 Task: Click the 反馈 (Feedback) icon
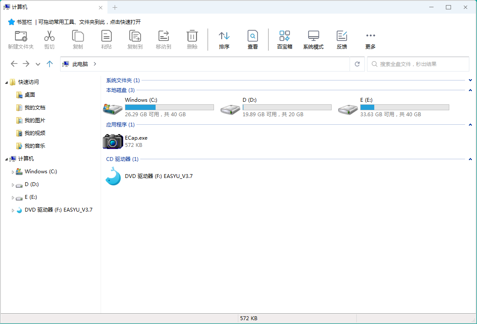[x=342, y=36]
